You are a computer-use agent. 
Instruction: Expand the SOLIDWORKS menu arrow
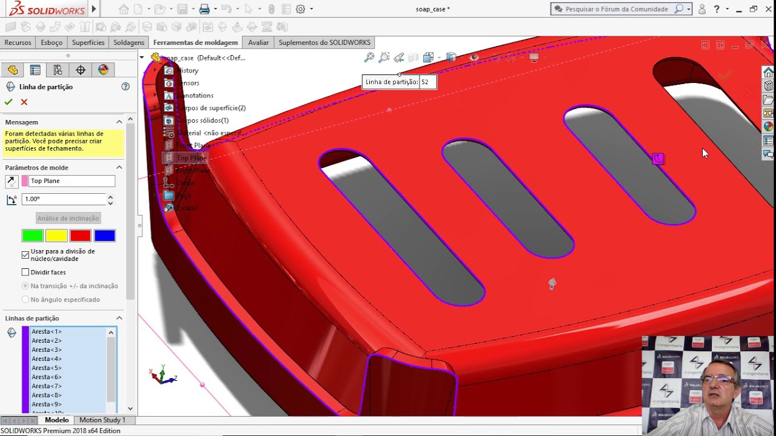pos(94,9)
